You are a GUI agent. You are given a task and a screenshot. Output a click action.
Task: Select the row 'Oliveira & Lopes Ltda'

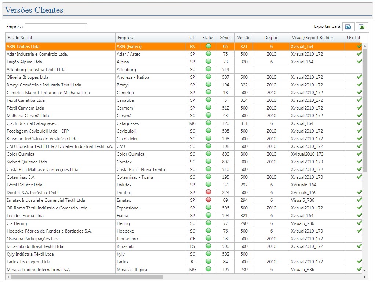tap(183, 77)
